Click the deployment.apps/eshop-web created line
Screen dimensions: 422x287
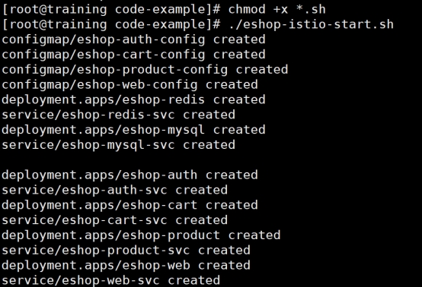click(x=126, y=265)
